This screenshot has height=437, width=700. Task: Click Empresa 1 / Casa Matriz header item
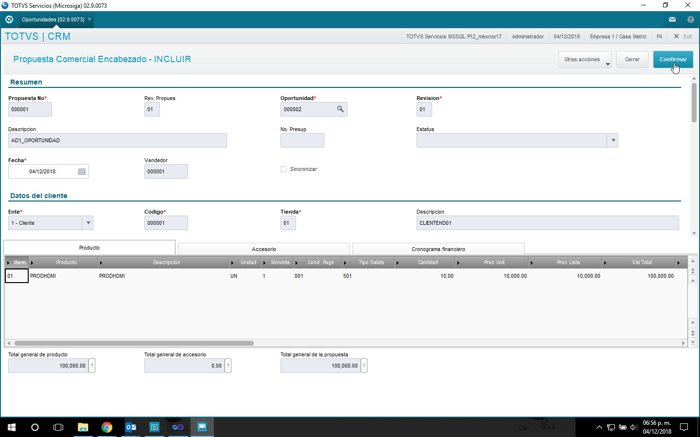618,36
